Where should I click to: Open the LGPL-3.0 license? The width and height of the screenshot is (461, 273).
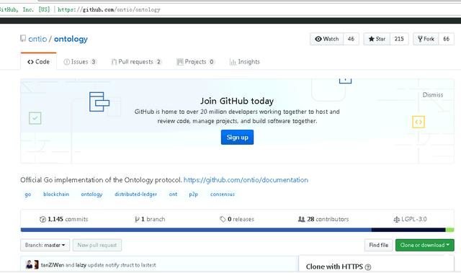pos(410,219)
